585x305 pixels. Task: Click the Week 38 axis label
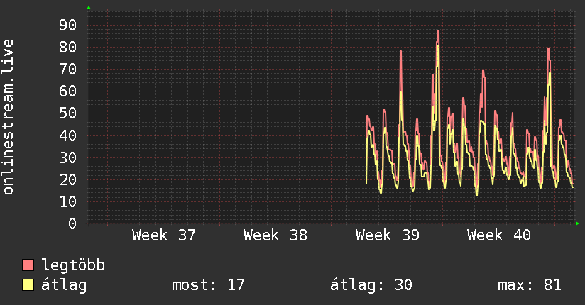point(275,235)
